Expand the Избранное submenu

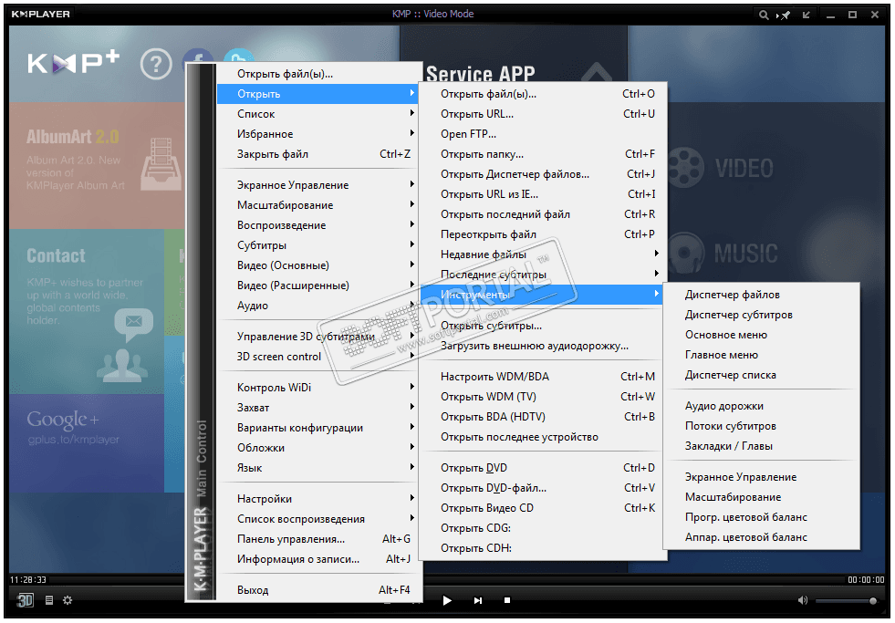tap(317, 134)
